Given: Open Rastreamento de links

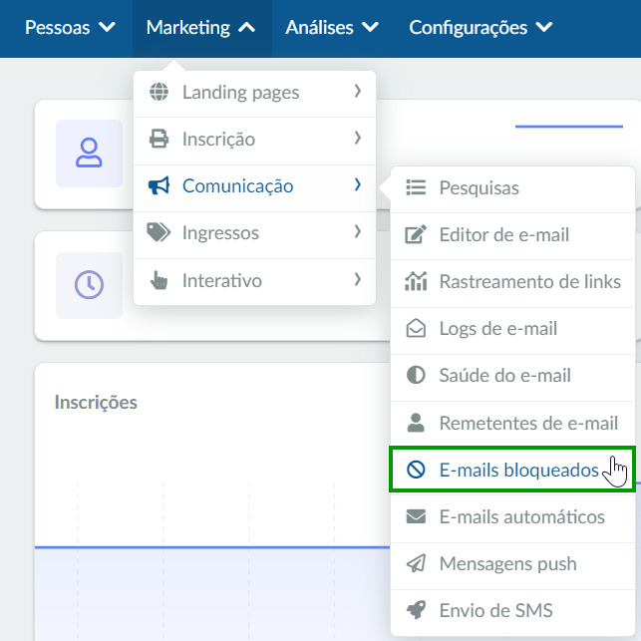Looking at the screenshot, I should 512,283.
